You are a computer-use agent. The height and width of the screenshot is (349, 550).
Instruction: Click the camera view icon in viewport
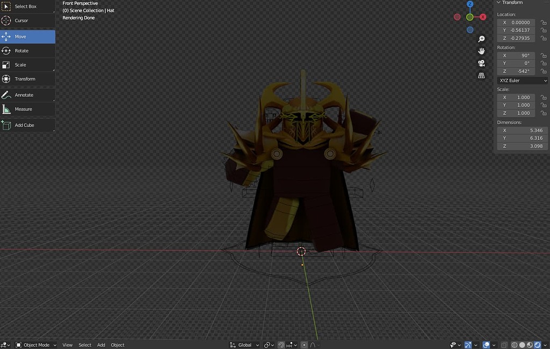481,63
